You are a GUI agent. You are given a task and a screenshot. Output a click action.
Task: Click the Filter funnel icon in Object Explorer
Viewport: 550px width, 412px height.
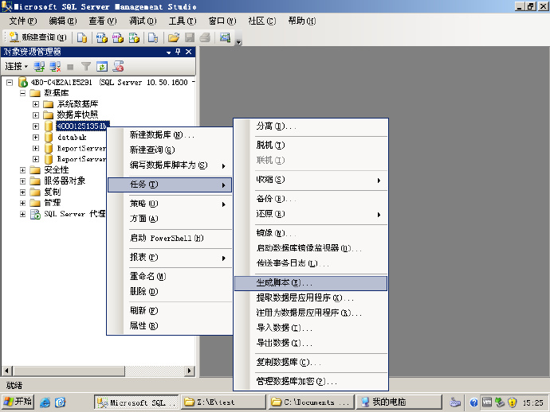[x=86, y=66]
